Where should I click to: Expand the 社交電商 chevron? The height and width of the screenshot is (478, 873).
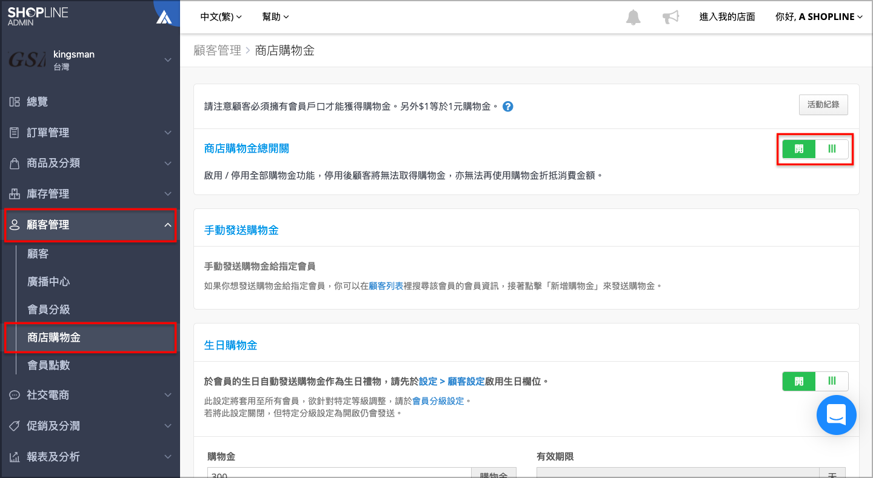(x=168, y=395)
